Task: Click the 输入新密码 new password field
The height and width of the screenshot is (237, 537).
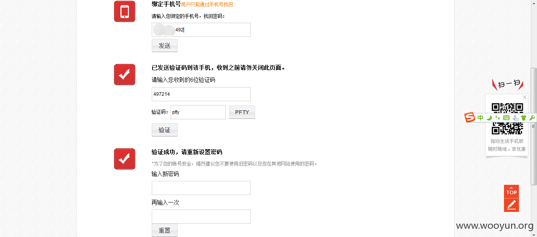Action: pyautogui.click(x=201, y=188)
